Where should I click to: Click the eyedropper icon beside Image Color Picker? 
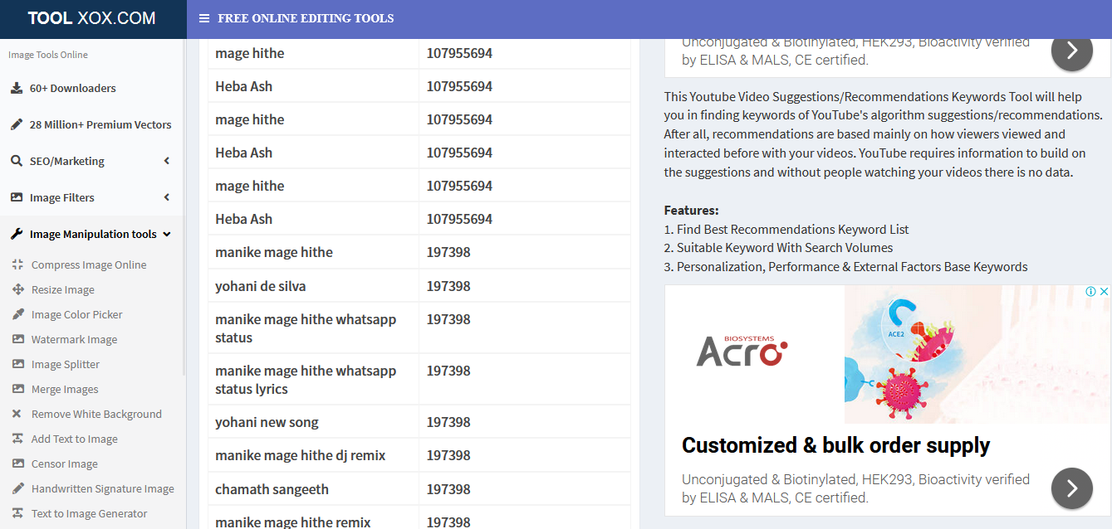coord(17,314)
